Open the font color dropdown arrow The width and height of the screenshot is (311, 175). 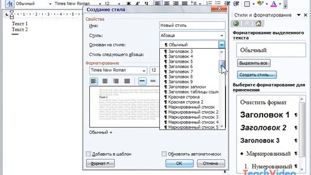(x=280, y=4)
